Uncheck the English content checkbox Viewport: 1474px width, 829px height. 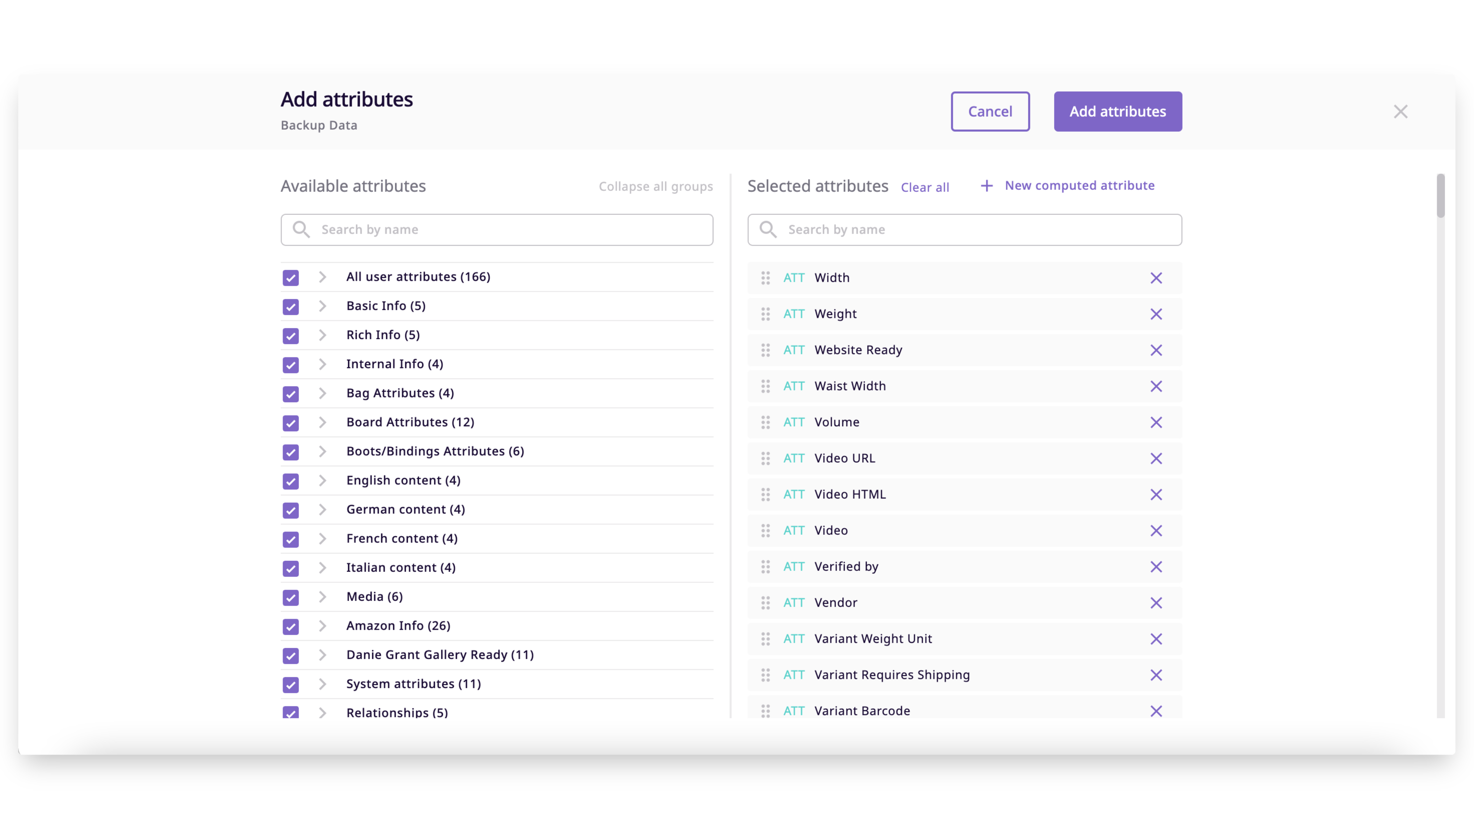(x=291, y=482)
